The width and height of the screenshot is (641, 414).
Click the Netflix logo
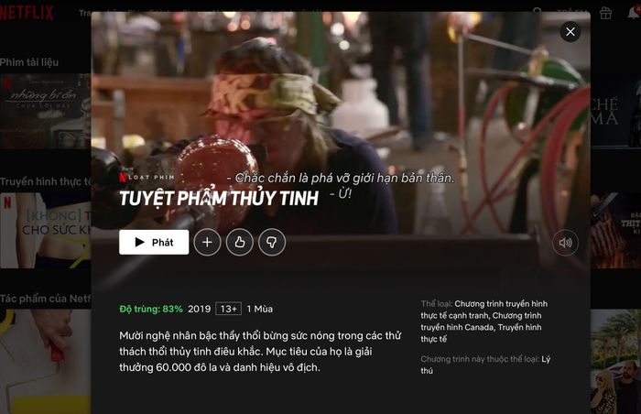(x=27, y=13)
